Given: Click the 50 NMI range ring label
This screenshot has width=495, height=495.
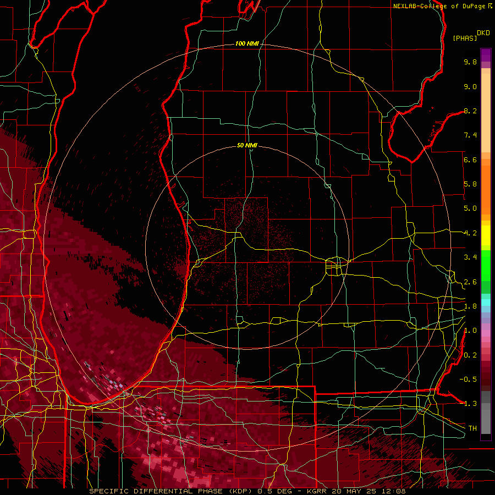Looking at the screenshot, I should tap(247, 145).
